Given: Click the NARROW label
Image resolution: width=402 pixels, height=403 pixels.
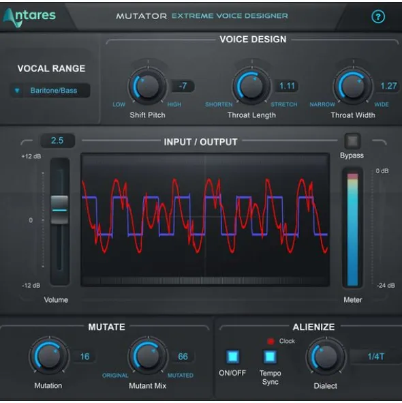Looking at the screenshot, I should 322,104.
